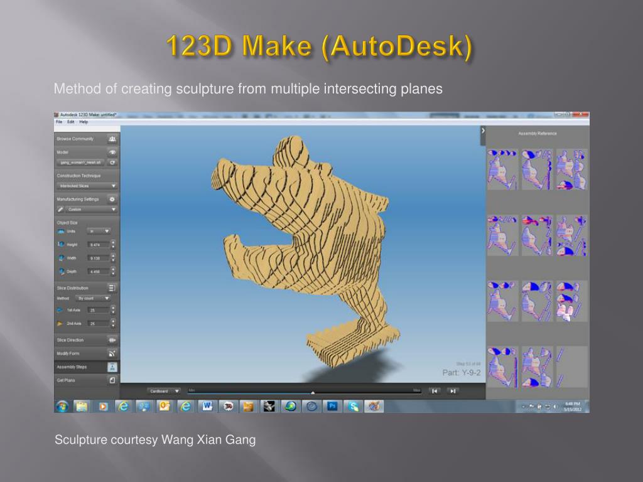Viewport: 643px width, 482px height.
Task: Click the Slice Direction icon
Action: pyautogui.click(x=112, y=340)
